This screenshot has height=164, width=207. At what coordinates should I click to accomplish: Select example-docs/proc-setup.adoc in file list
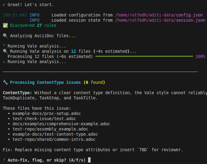(47, 114)
